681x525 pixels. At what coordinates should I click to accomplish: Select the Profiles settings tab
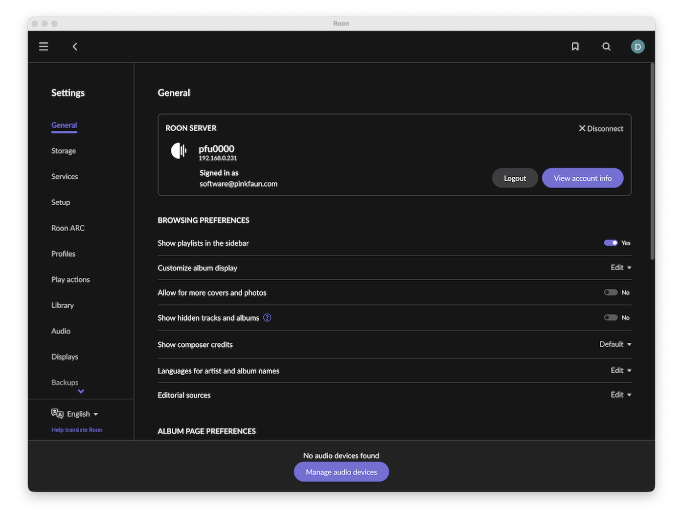point(63,254)
